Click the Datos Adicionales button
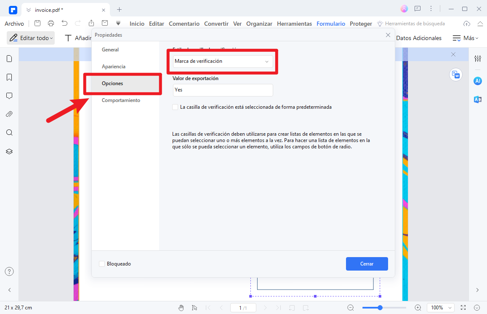This screenshot has height=314, width=487. coord(419,38)
